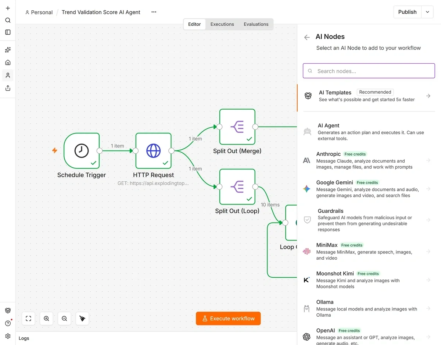Screen dimensions: 441x345
Task: Switch to the Evaluations tab
Action: [x=256, y=24]
